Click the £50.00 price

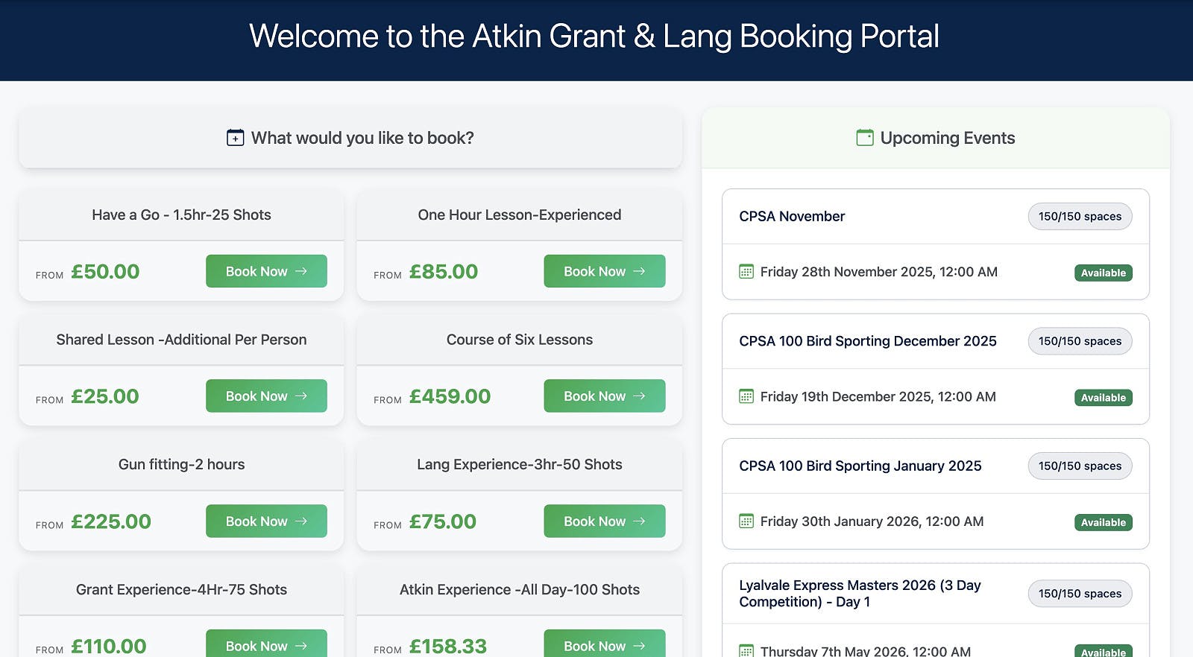pyautogui.click(x=105, y=271)
